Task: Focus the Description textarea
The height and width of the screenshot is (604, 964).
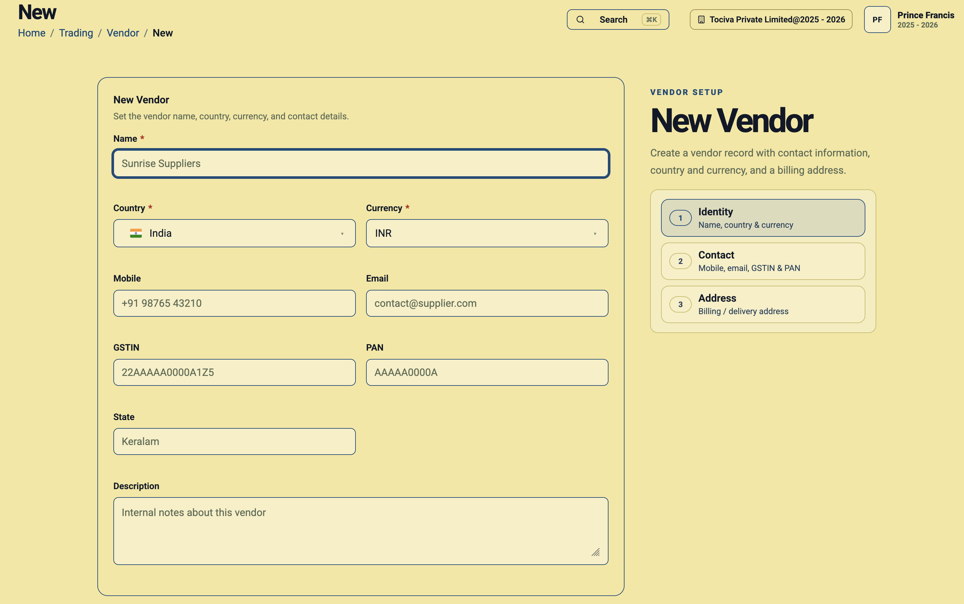Action: tap(361, 531)
